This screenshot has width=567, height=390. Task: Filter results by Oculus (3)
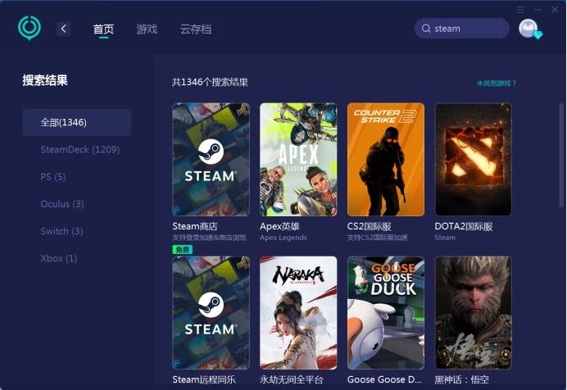tap(62, 204)
